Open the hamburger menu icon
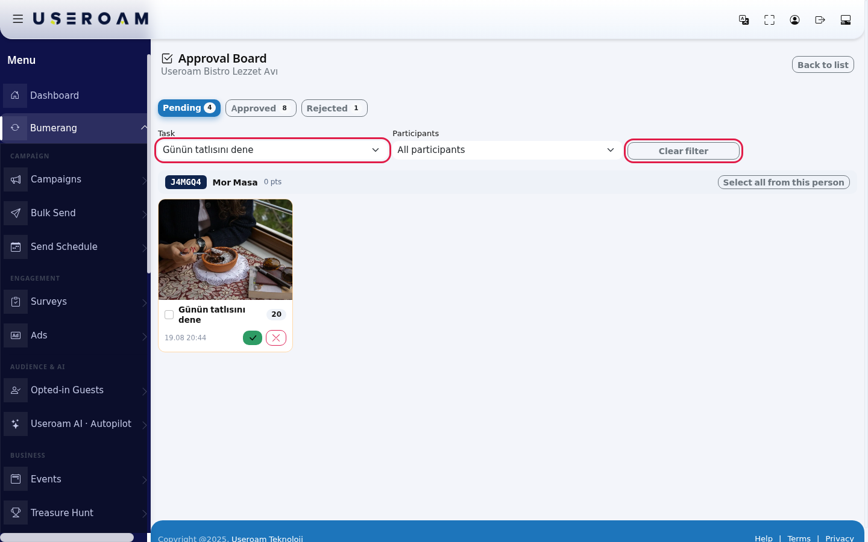The width and height of the screenshot is (868, 542). (x=18, y=19)
